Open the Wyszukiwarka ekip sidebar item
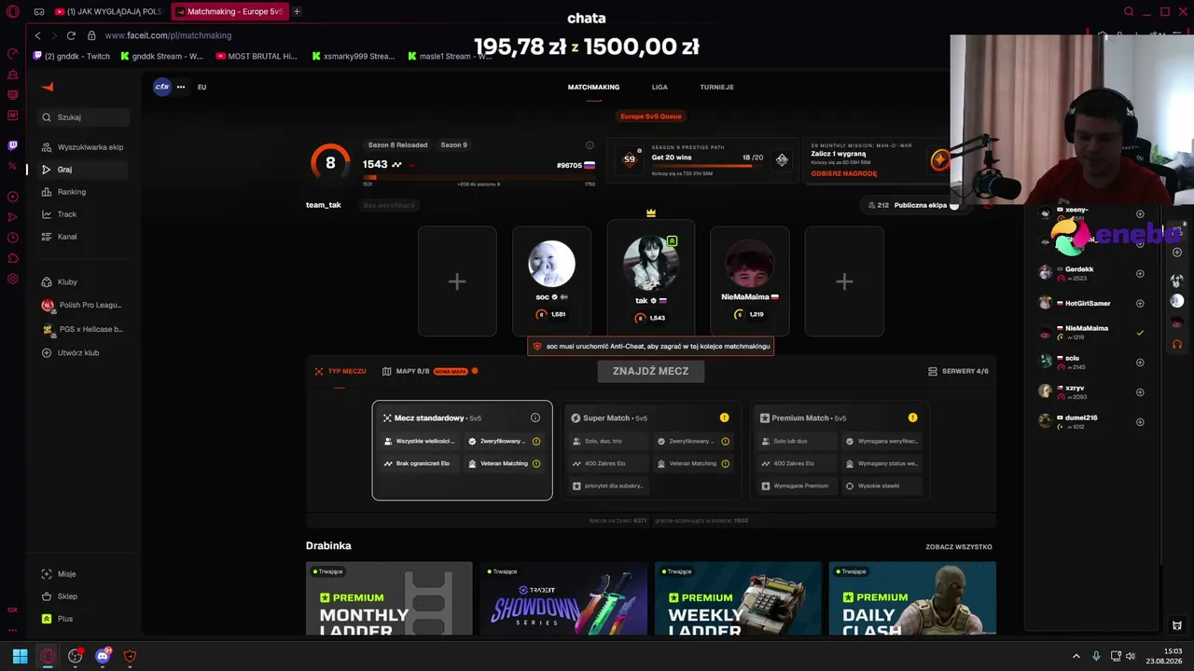1194x671 pixels. click(x=83, y=147)
